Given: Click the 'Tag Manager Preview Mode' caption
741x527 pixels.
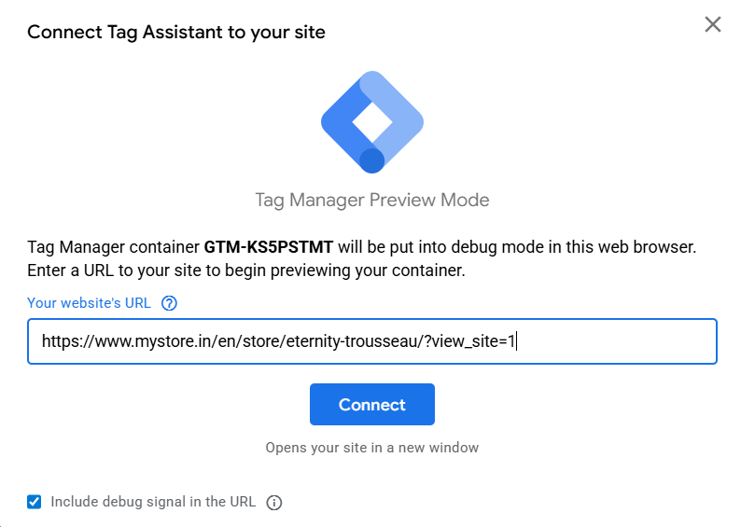Looking at the screenshot, I should click(x=372, y=201).
